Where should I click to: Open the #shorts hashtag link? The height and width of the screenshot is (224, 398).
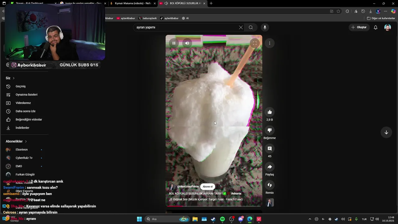236,194
